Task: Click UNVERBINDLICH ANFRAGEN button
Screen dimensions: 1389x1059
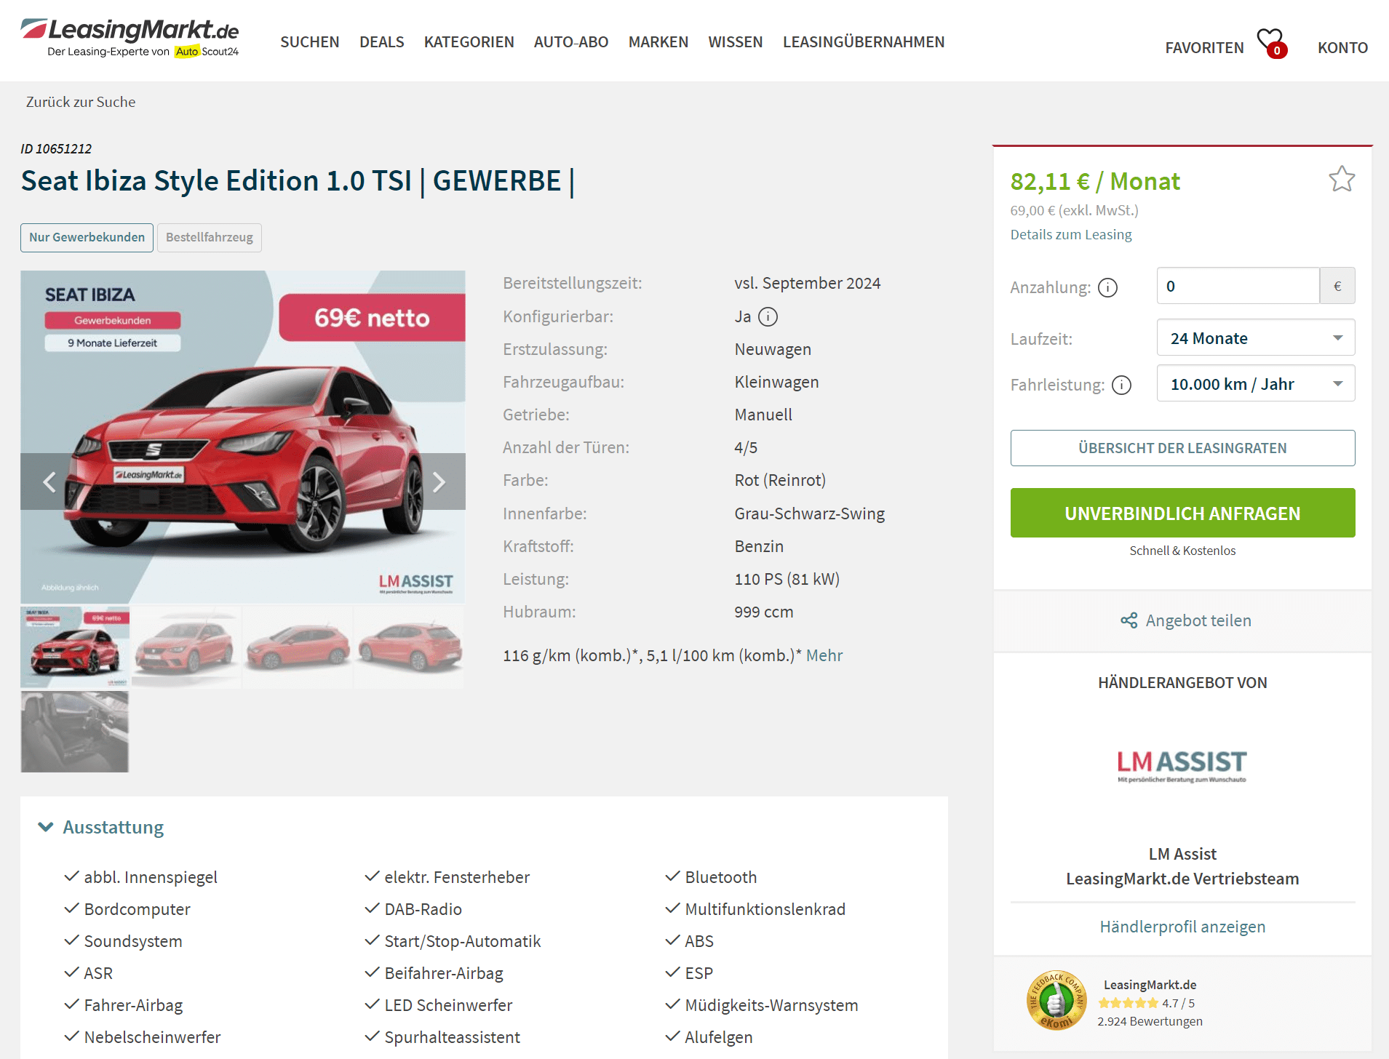Action: tap(1182, 513)
